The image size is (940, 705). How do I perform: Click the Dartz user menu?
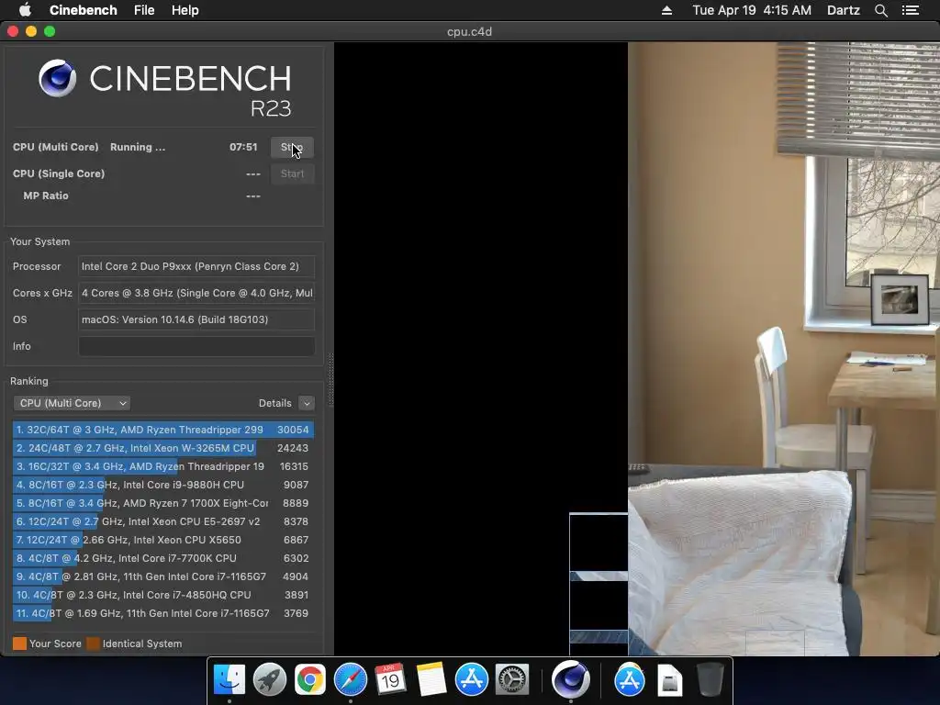pyautogui.click(x=843, y=10)
